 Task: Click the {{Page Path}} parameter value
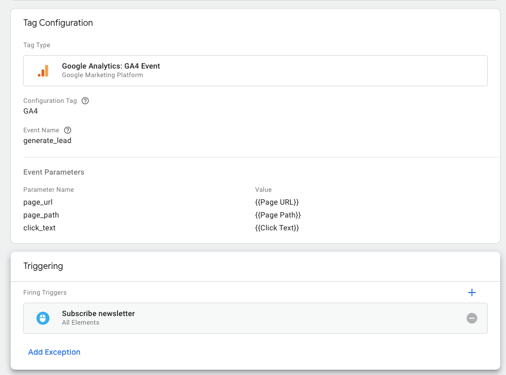[278, 215]
